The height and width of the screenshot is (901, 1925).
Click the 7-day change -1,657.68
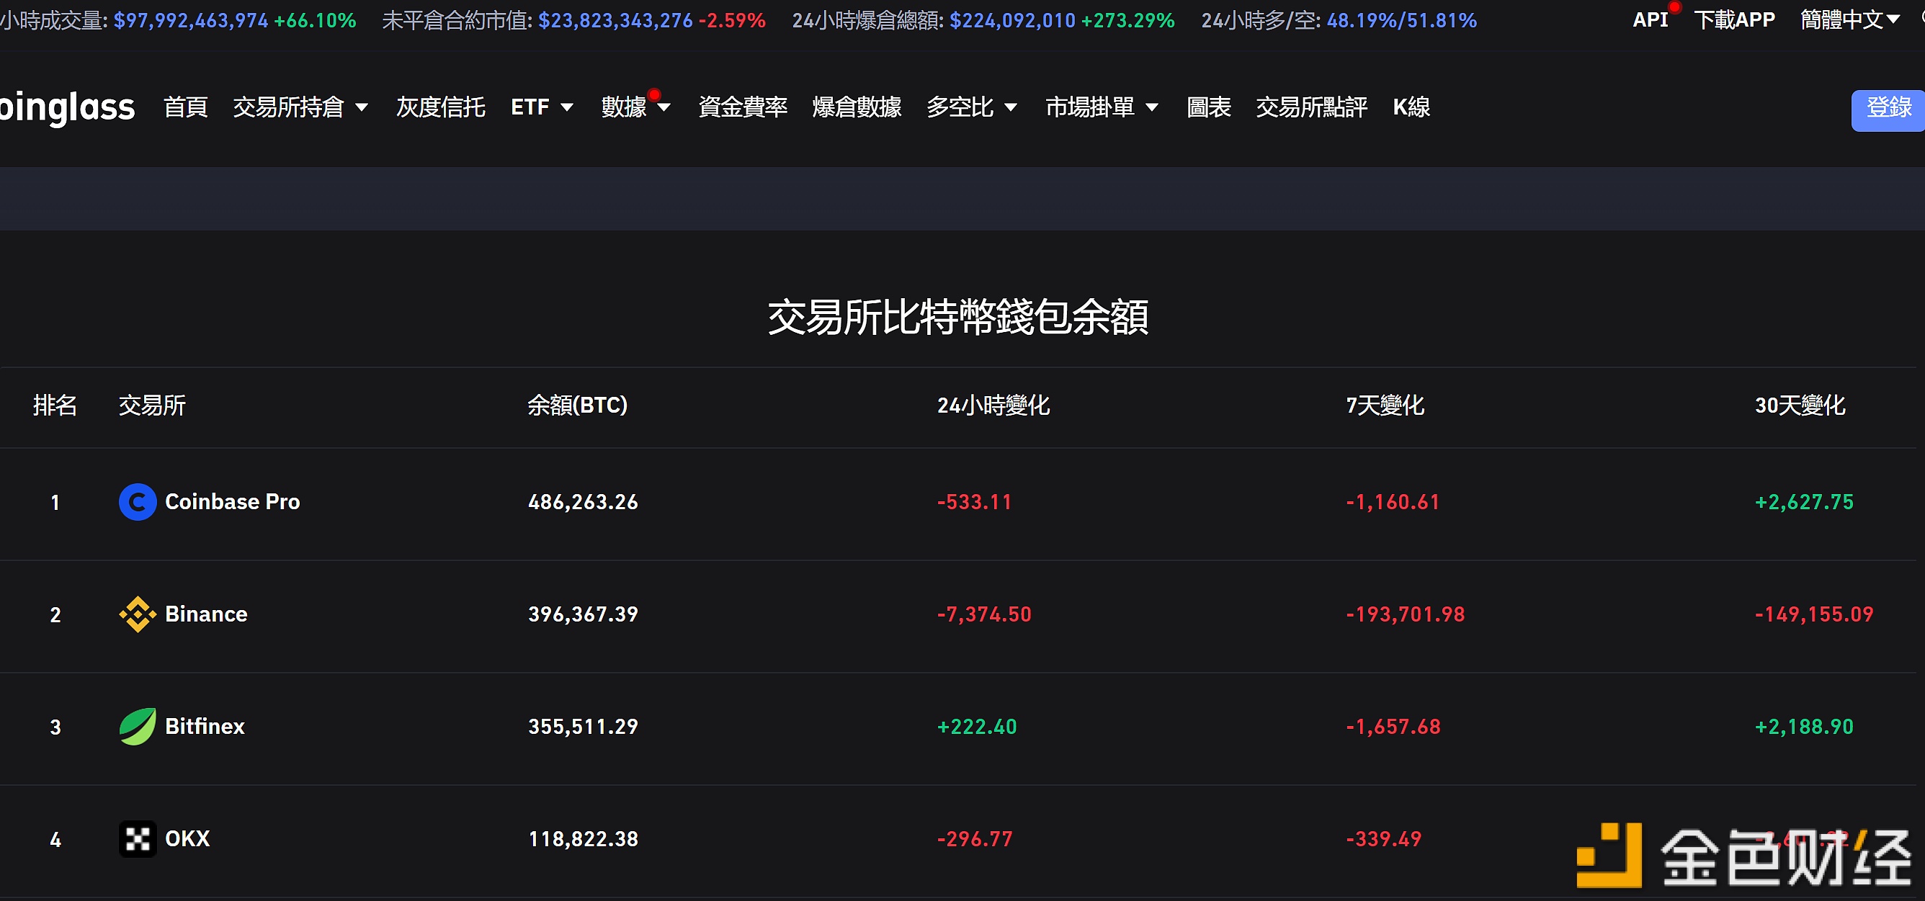click(x=1393, y=727)
